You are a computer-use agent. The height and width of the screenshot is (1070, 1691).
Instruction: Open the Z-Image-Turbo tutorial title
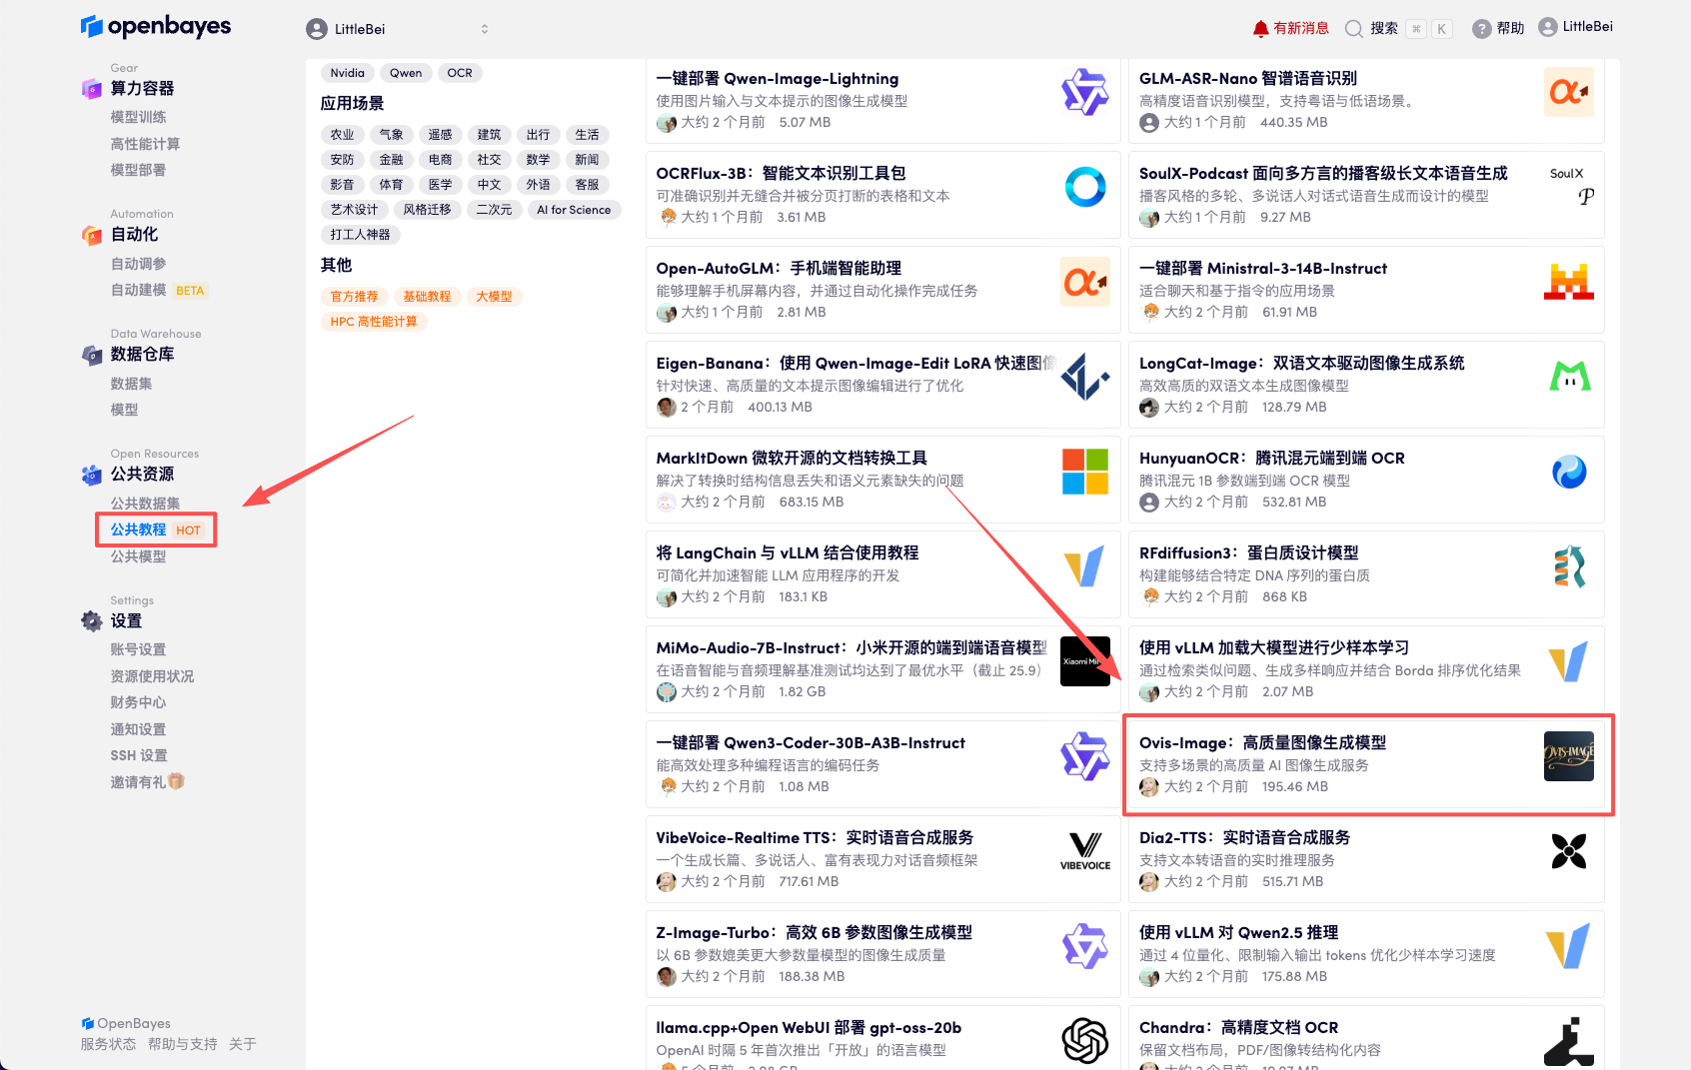click(814, 933)
